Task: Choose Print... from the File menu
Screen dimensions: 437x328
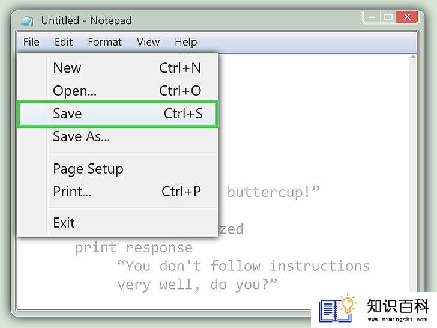Action: pyautogui.click(x=118, y=192)
